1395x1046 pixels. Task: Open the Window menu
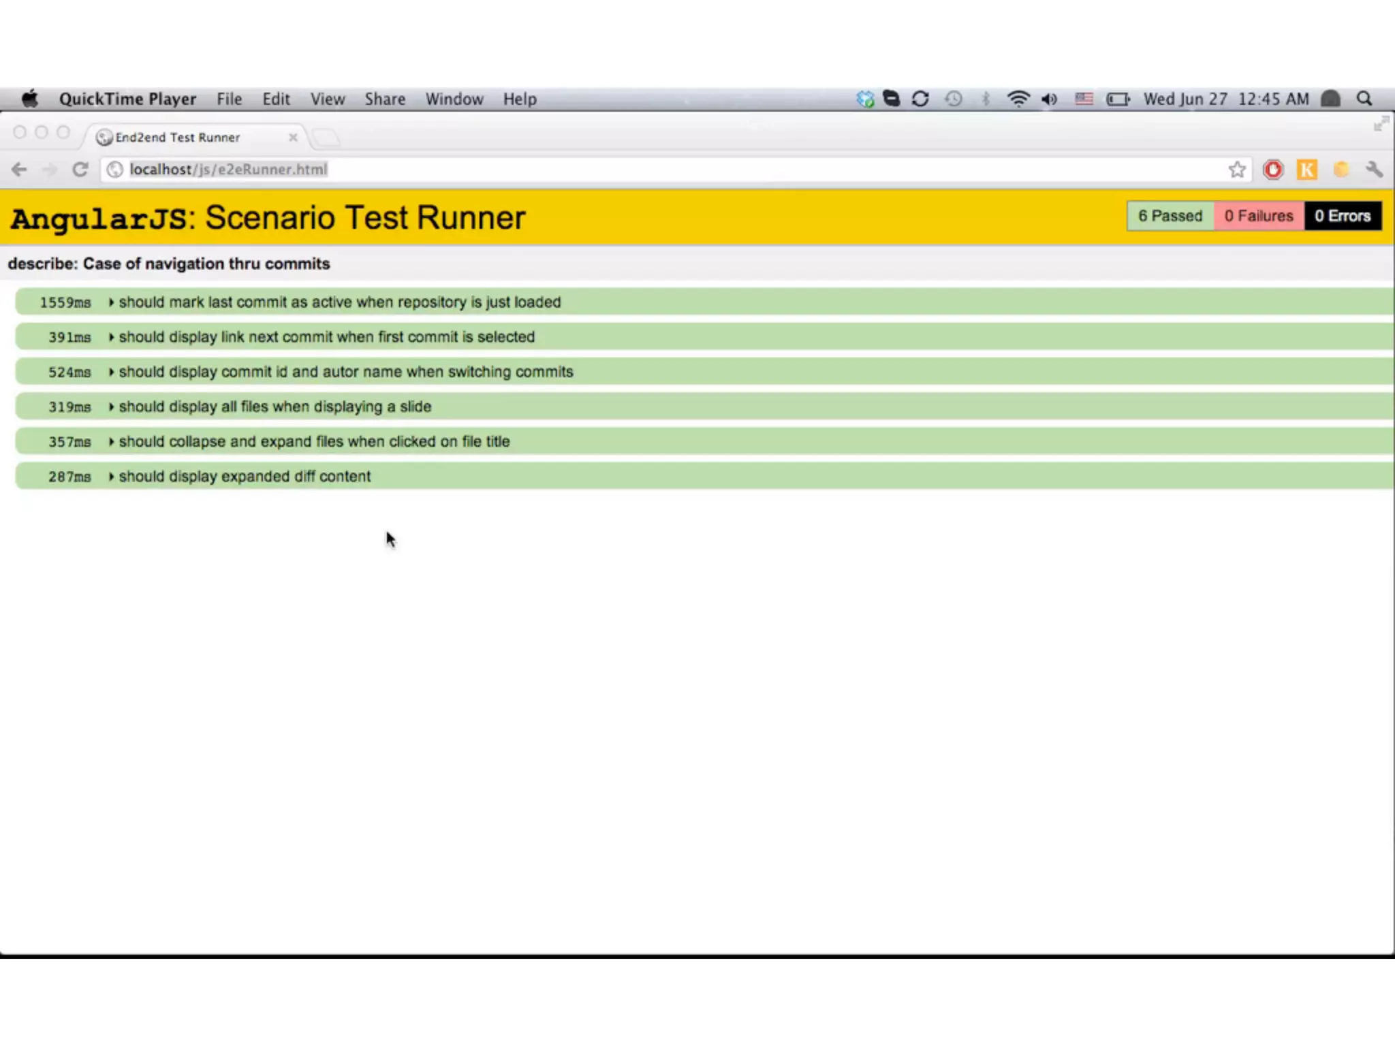click(454, 99)
